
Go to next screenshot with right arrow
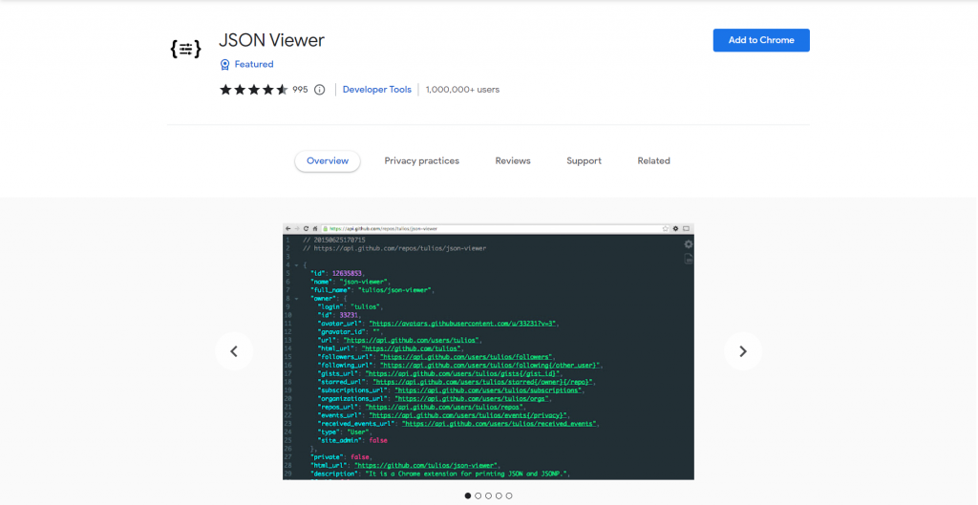743,351
